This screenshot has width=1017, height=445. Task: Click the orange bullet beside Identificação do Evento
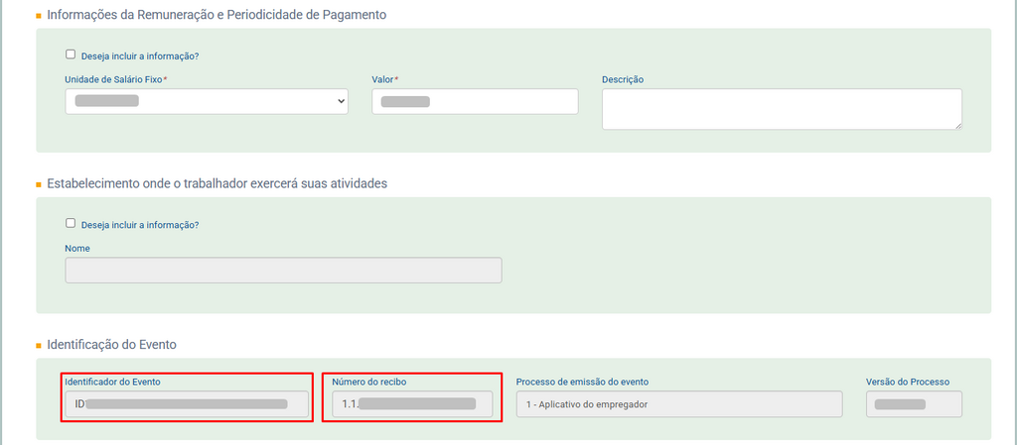(39, 346)
